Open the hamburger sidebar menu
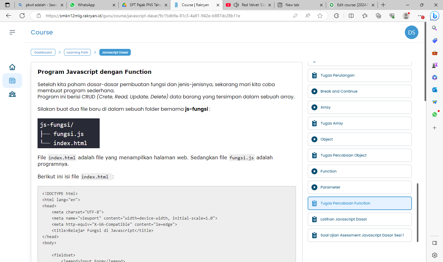The height and width of the screenshot is (262, 443). pos(12,32)
